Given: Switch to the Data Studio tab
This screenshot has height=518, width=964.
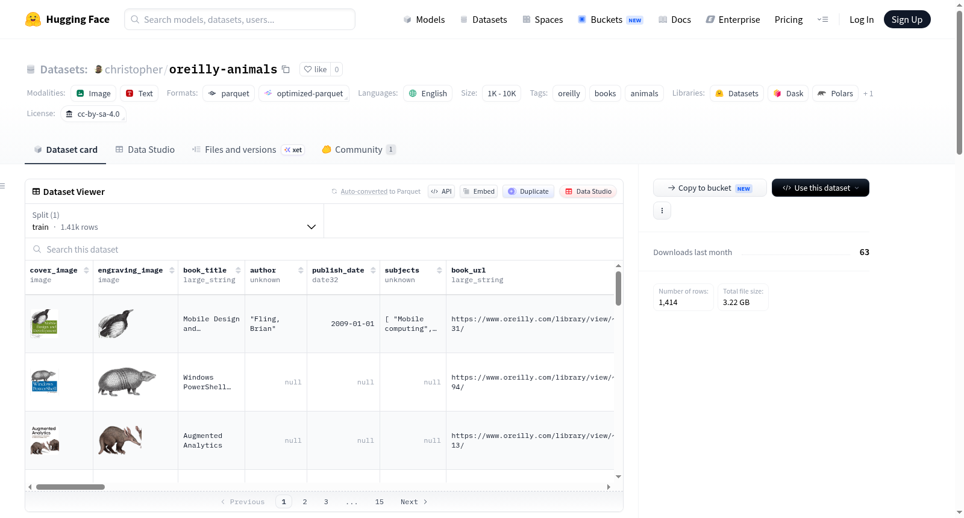Looking at the screenshot, I should click(145, 149).
